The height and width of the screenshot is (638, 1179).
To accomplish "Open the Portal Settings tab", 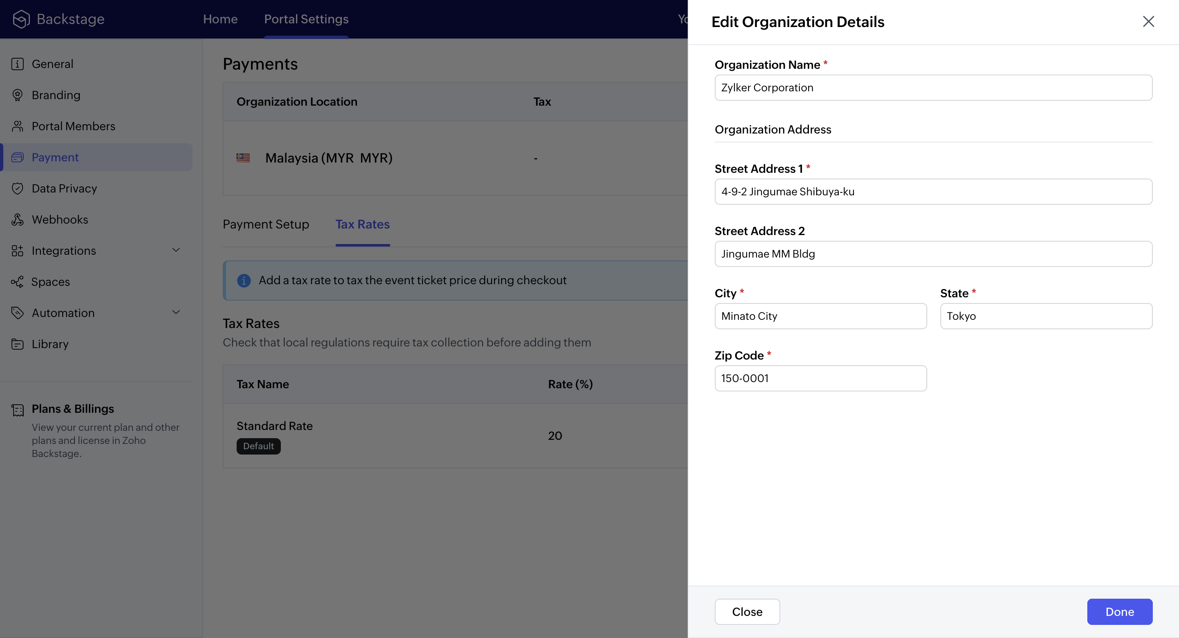I will tap(306, 19).
